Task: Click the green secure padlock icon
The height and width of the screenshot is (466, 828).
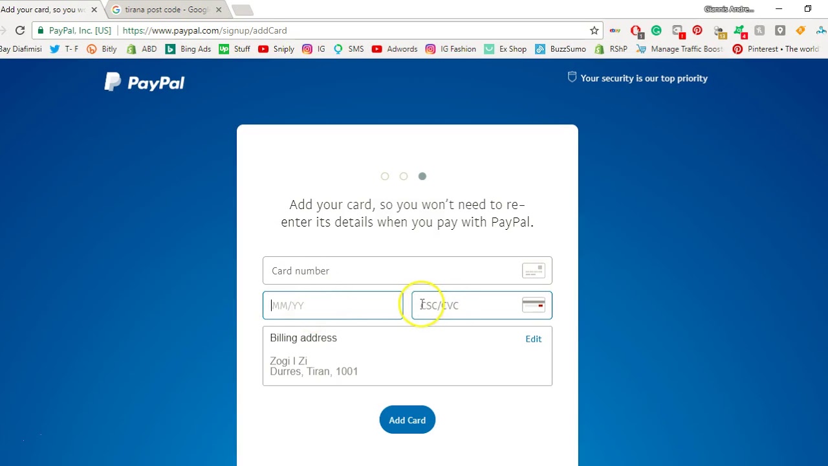Action: 41,30
